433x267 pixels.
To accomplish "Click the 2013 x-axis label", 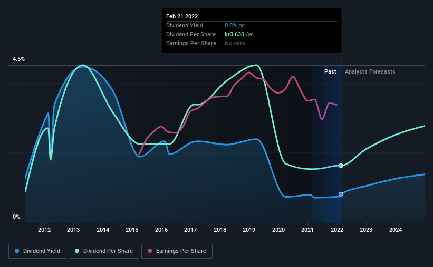I will point(73,230).
